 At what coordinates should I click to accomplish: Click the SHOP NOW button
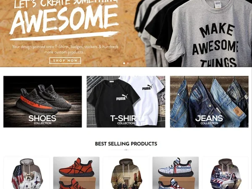pyautogui.click(x=65, y=60)
